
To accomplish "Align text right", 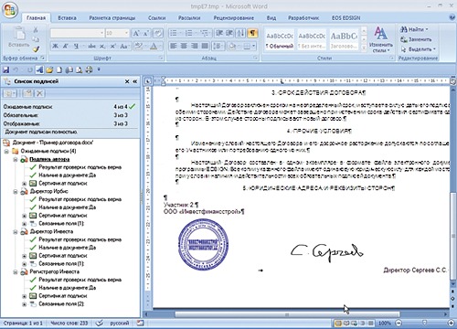I will tap(195, 47).
